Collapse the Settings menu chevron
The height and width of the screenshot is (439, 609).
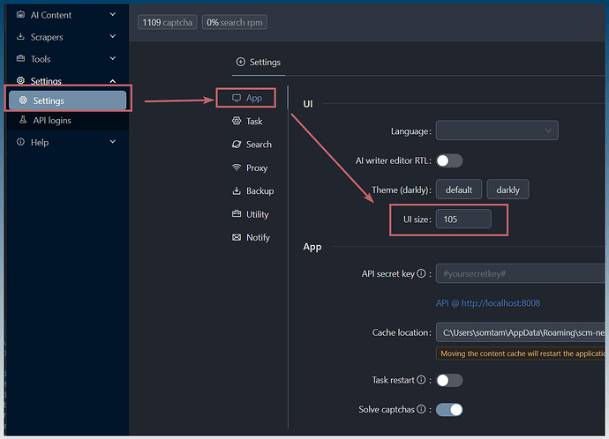click(x=113, y=81)
